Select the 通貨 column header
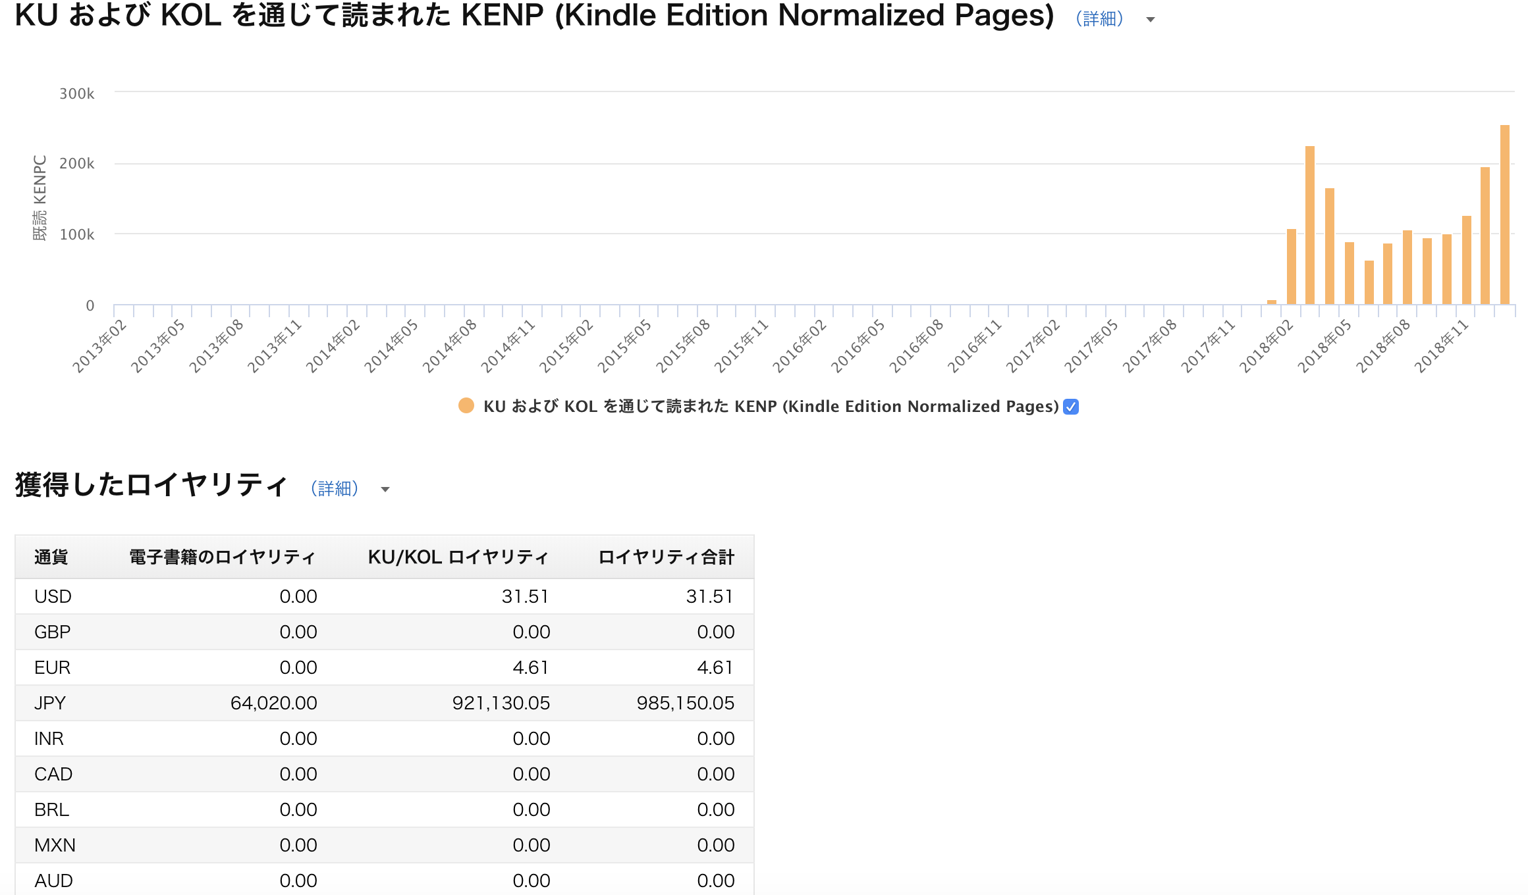 [x=51, y=557]
